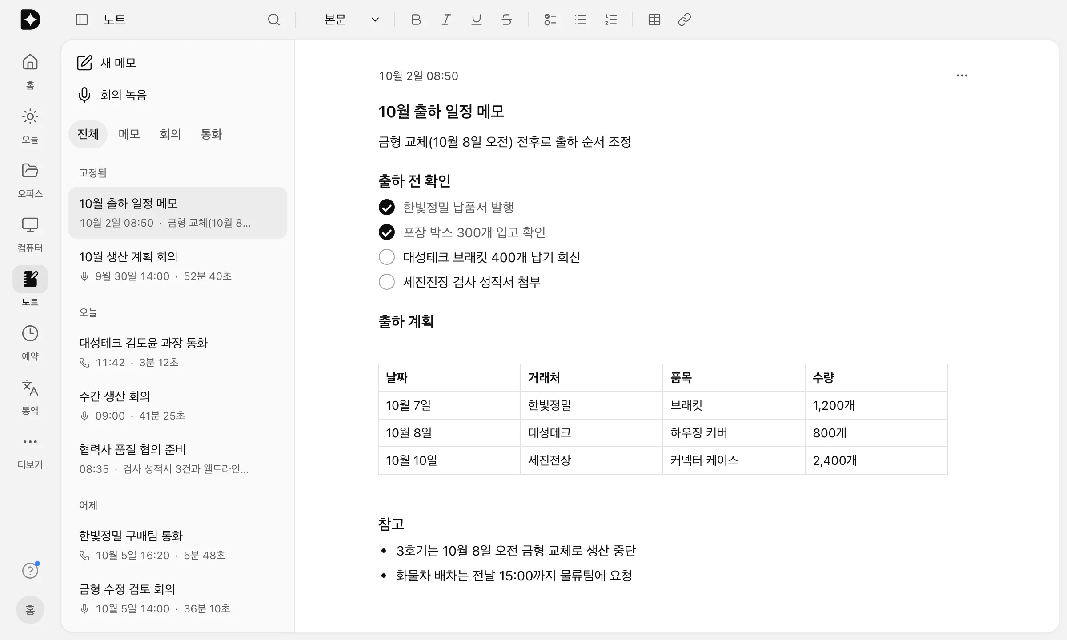Open the note's more options menu
The image size is (1067, 640).
coord(962,76)
